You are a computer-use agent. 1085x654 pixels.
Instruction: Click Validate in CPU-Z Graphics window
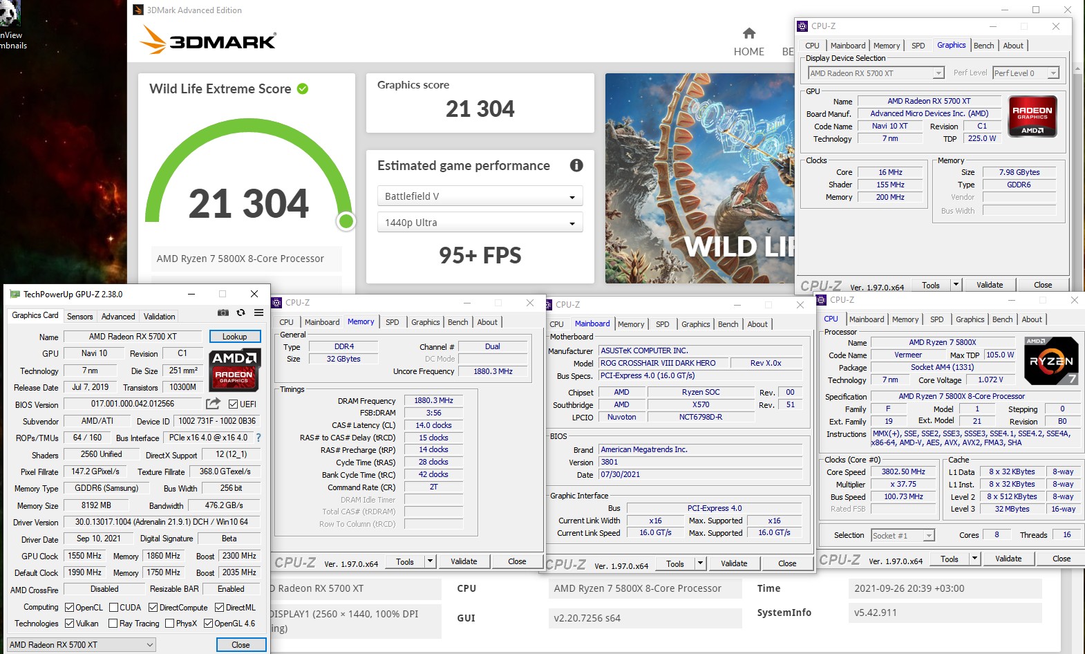coord(990,285)
